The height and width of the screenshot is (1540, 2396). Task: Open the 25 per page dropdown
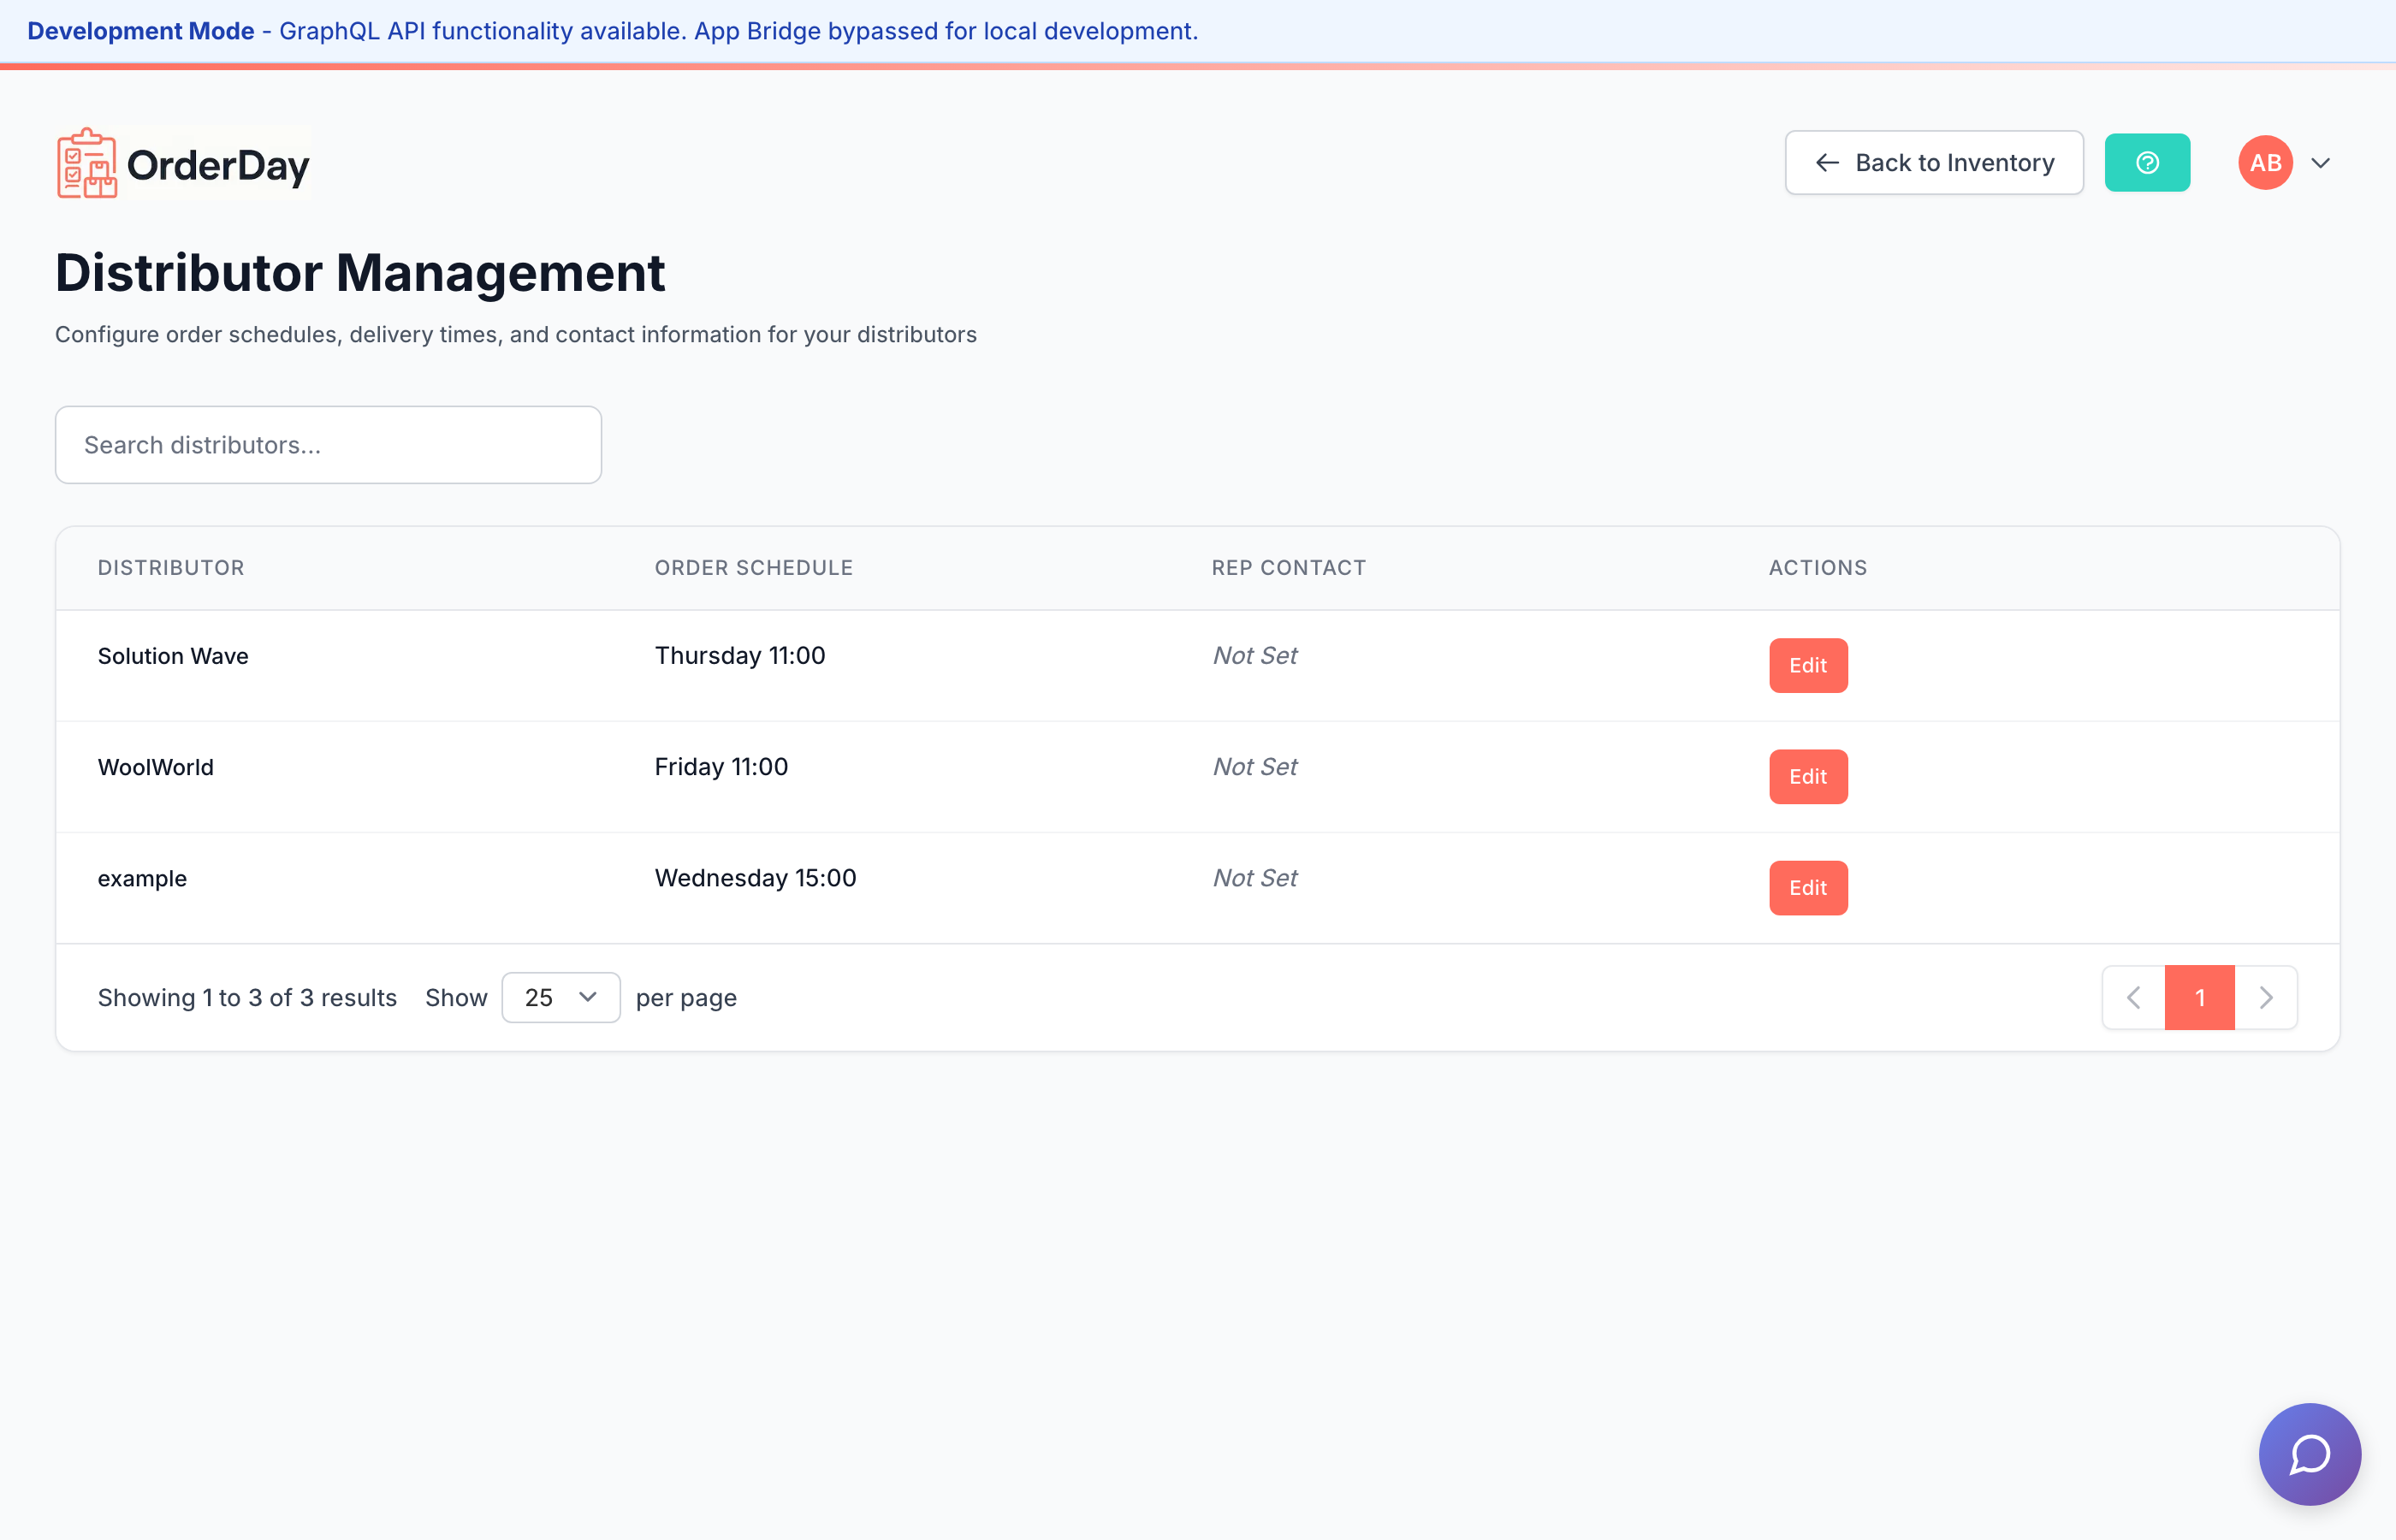click(x=560, y=997)
